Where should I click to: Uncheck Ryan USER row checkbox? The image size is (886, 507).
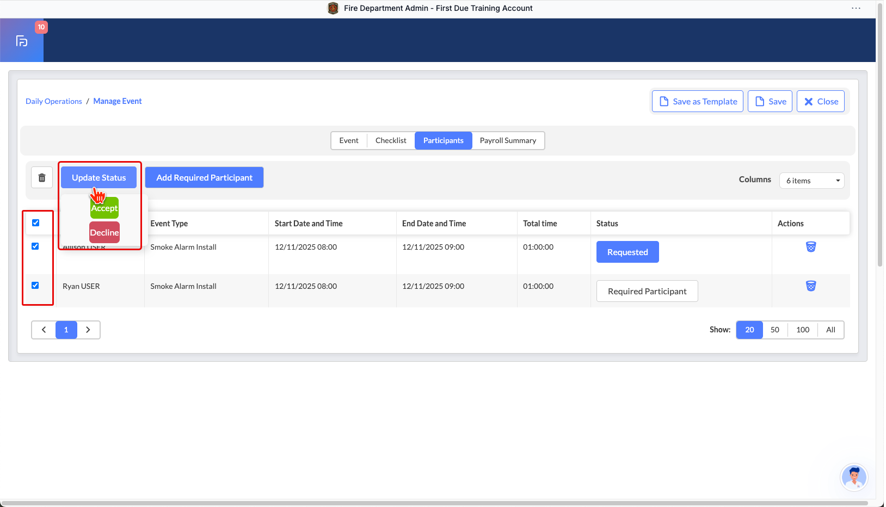pyautogui.click(x=35, y=286)
